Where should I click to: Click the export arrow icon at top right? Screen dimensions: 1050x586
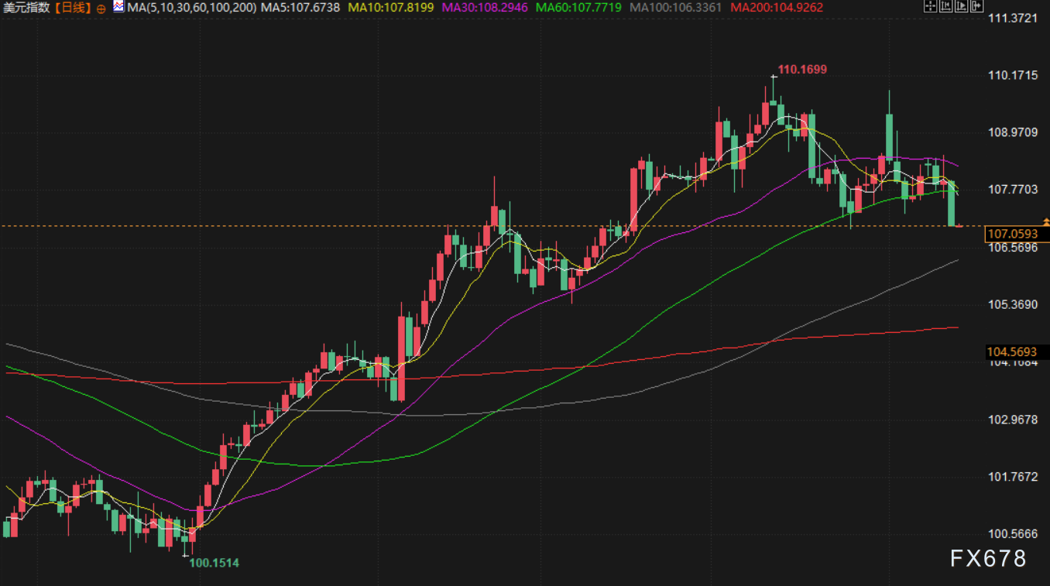(976, 7)
